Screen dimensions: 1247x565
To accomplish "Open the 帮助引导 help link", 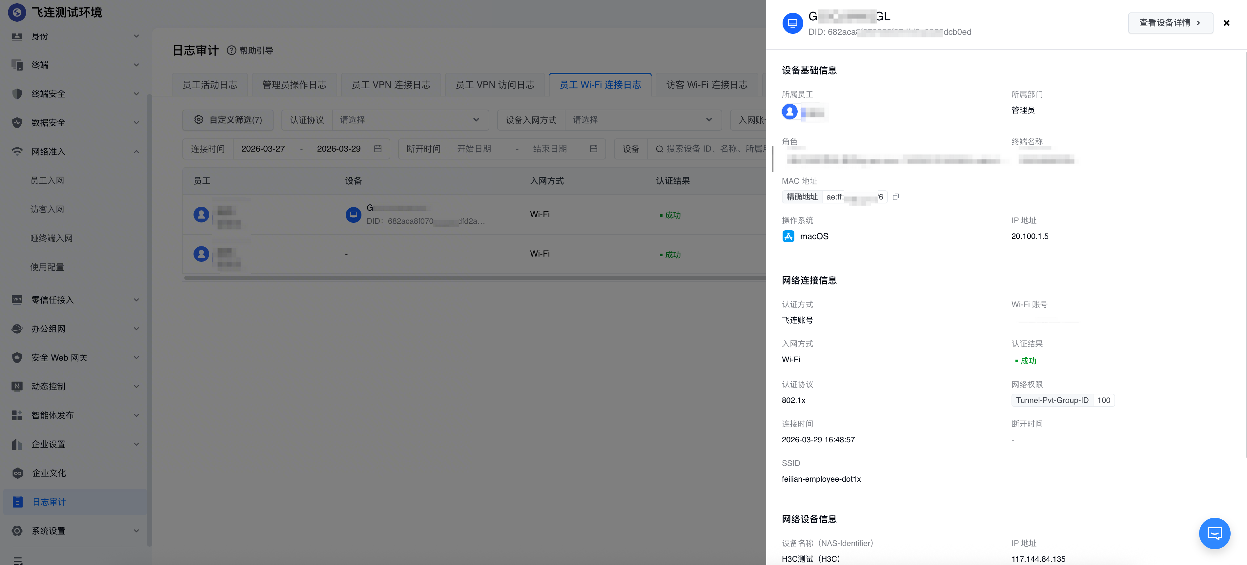I will coord(250,50).
